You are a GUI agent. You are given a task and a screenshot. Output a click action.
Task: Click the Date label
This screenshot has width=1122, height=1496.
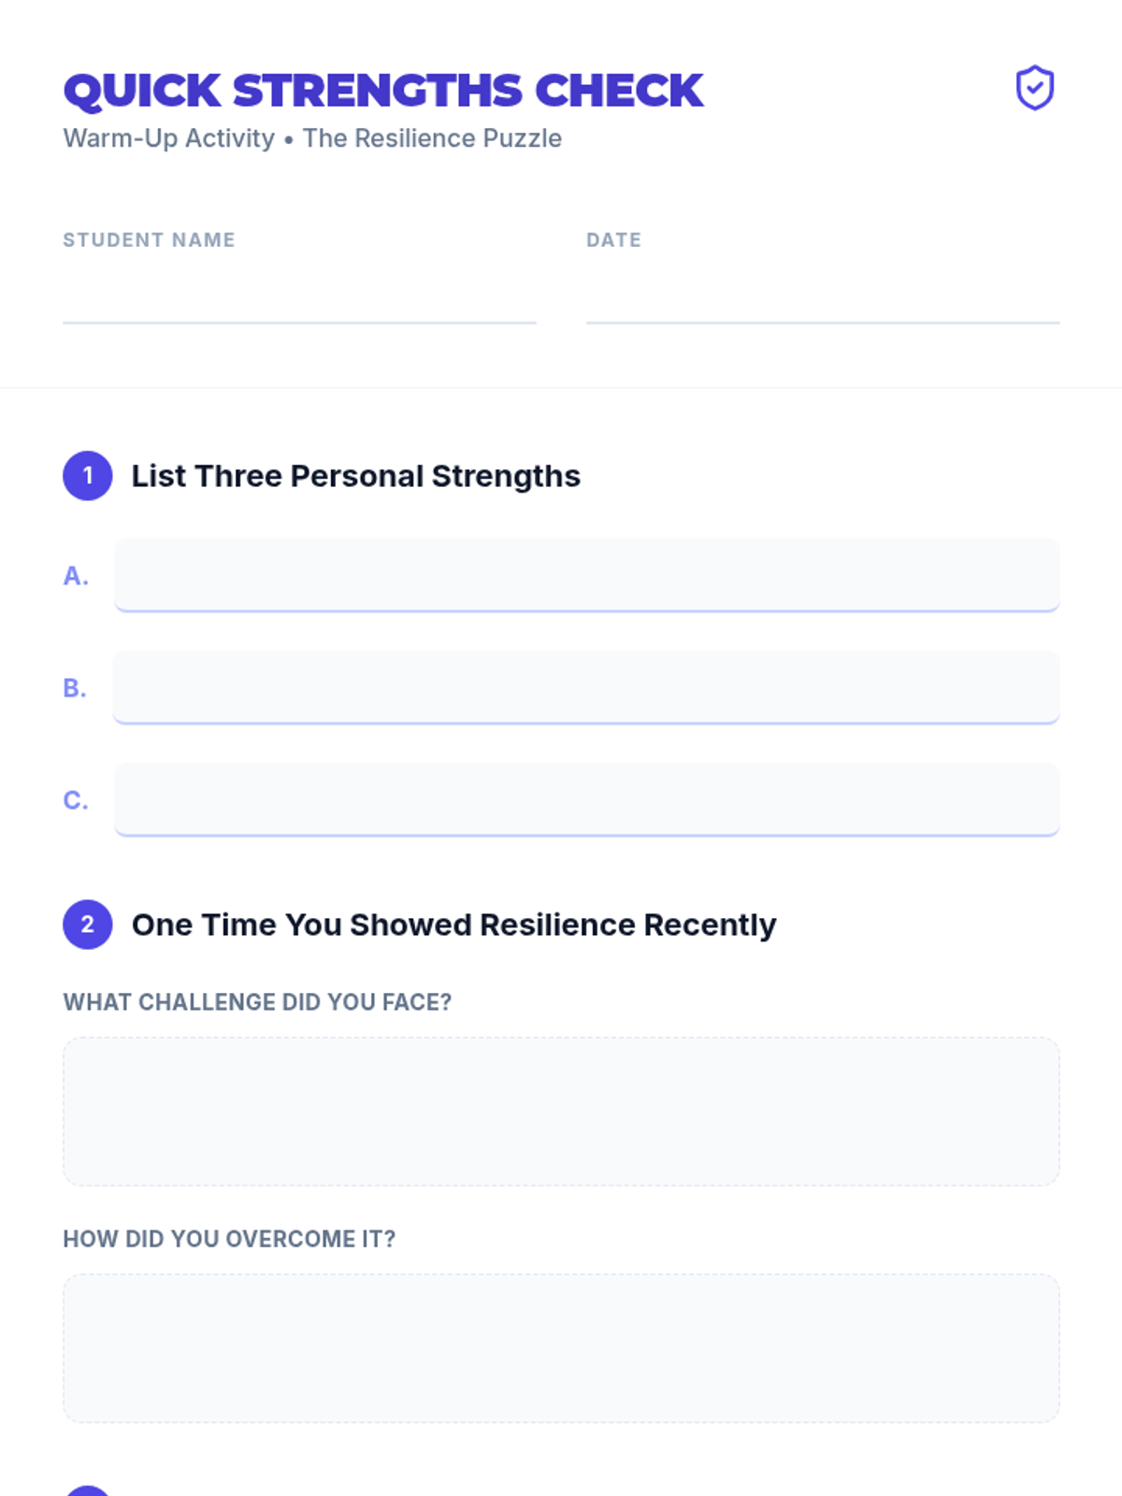(613, 240)
